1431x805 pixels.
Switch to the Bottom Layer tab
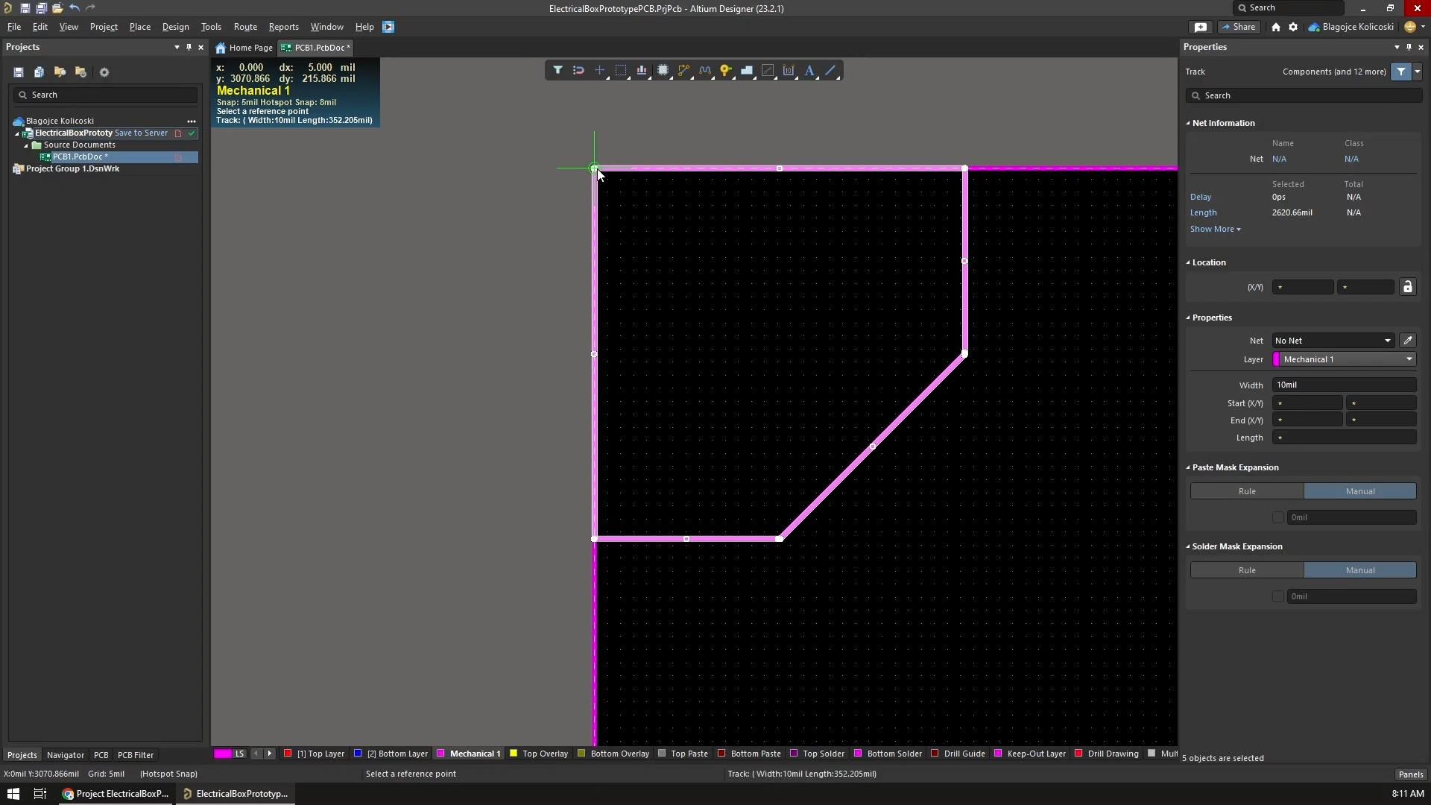397,754
